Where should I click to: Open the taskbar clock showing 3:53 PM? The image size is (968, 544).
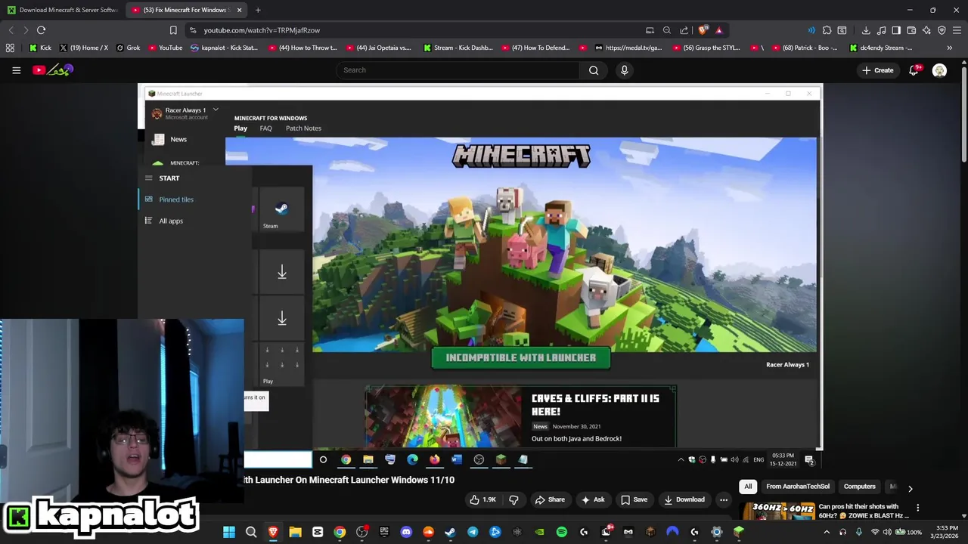pyautogui.click(x=947, y=532)
